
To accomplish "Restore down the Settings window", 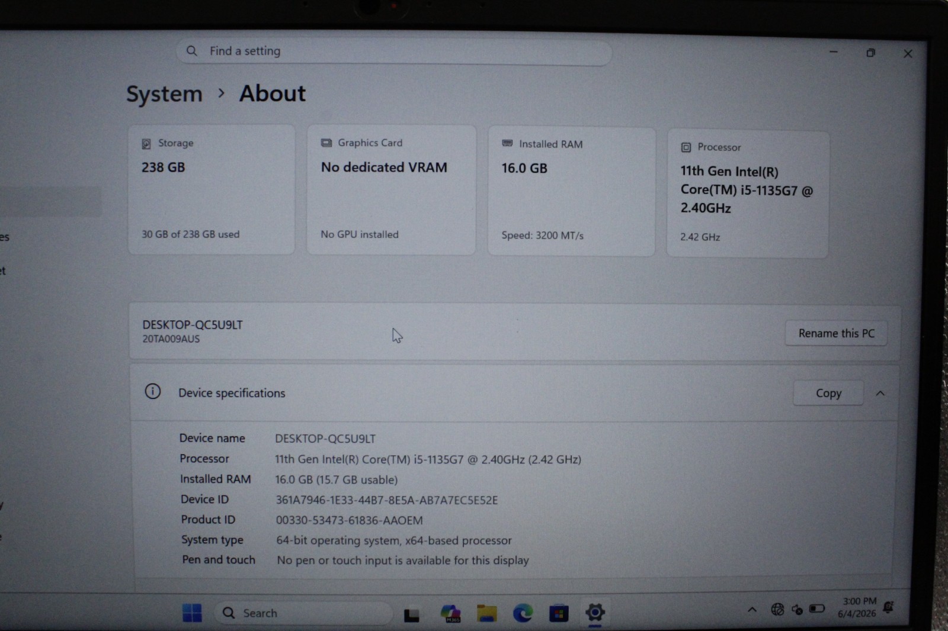I will click(870, 53).
